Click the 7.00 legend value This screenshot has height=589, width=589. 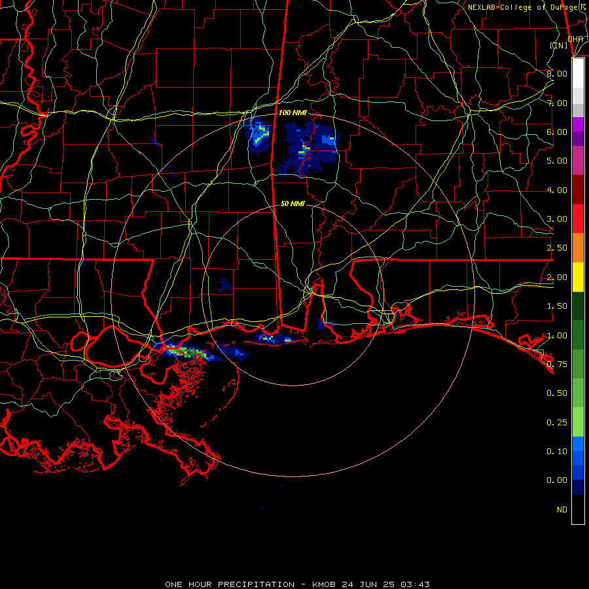point(557,103)
